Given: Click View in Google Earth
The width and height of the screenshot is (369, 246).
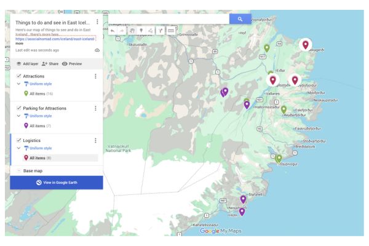Looking at the screenshot, I should coord(57,183).
